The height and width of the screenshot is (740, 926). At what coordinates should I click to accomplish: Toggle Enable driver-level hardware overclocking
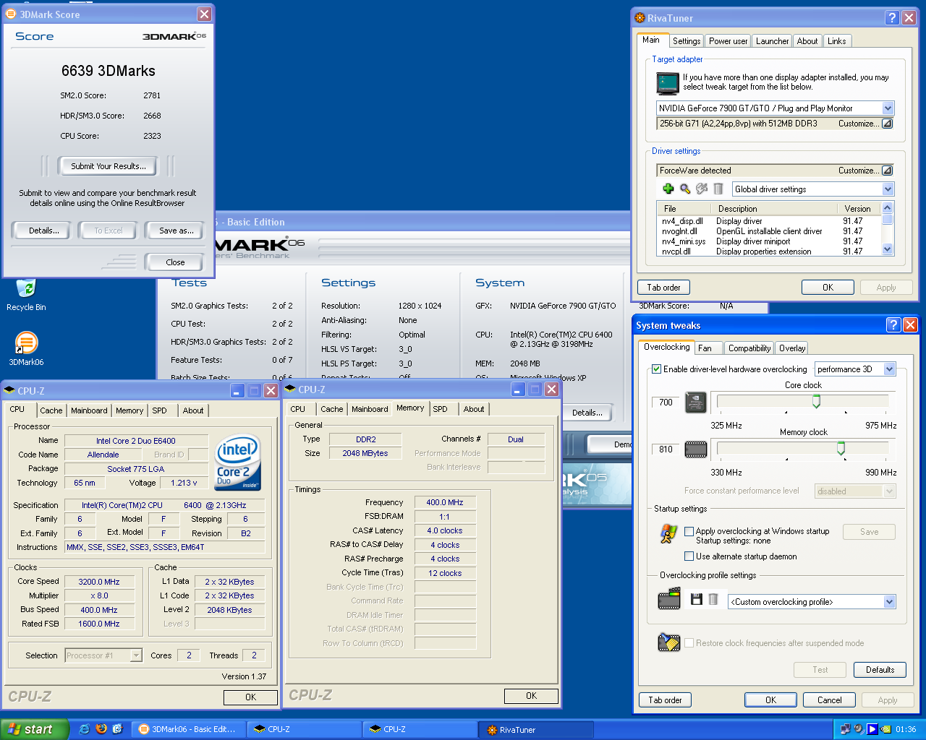click(x=657, y=369)
